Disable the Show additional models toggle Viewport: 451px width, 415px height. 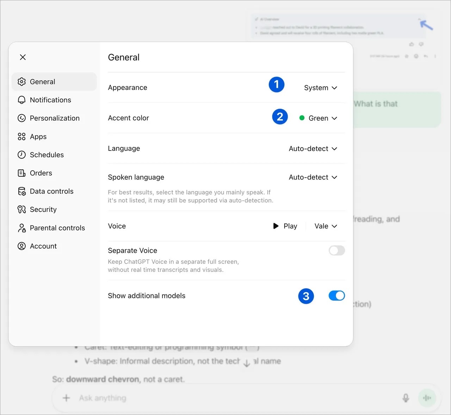click(336, 296)
